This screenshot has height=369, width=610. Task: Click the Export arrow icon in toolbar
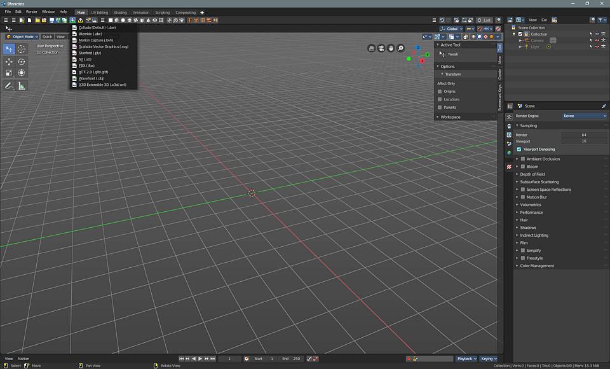pyautogui.click(x=81, y=20)
